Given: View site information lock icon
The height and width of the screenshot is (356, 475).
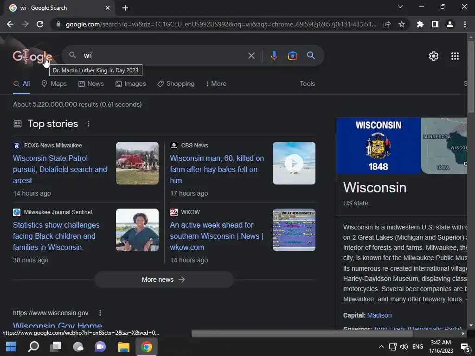Looking at the screenshot, I should [58, 24].
